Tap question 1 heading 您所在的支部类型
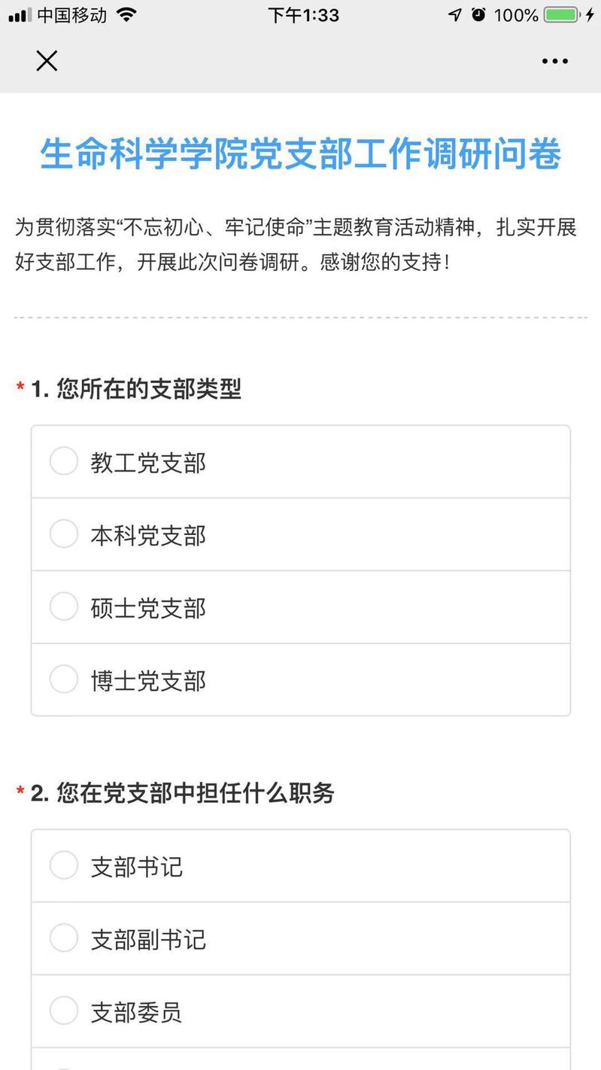This screenshot has height=1070, width=601. click(x=148, y=389)
